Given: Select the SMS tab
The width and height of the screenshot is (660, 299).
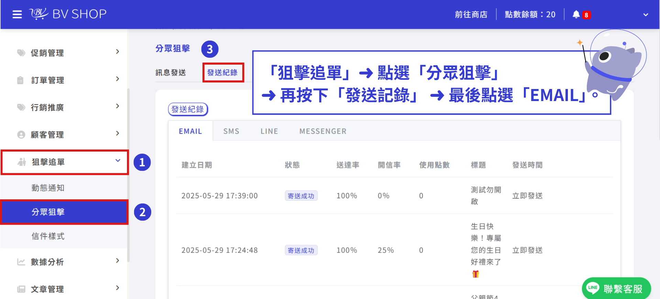Looking at the screenshot, I should (231, 131).
